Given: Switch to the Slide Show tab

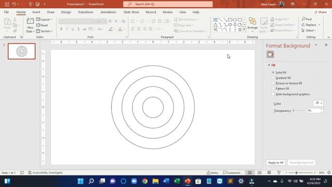Looking at the screenshot, I should [131, 12].
